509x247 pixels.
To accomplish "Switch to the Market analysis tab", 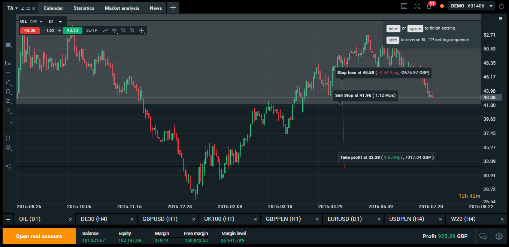I will coord(122,8).
